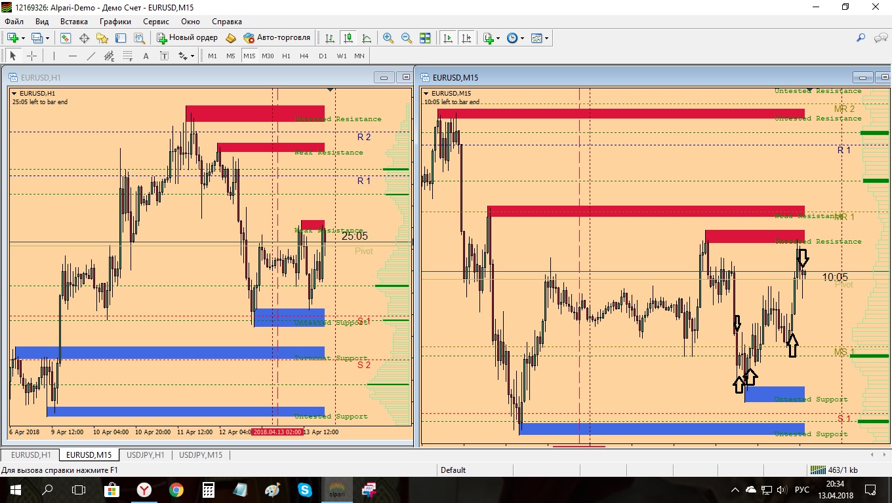Screen dimensions: 892x503
Task: Zoom in on the chart
Action: click(388, 38)
